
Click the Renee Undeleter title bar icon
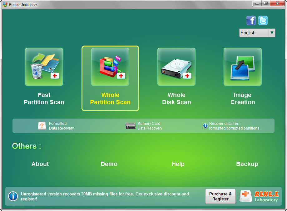pos(5,5)
